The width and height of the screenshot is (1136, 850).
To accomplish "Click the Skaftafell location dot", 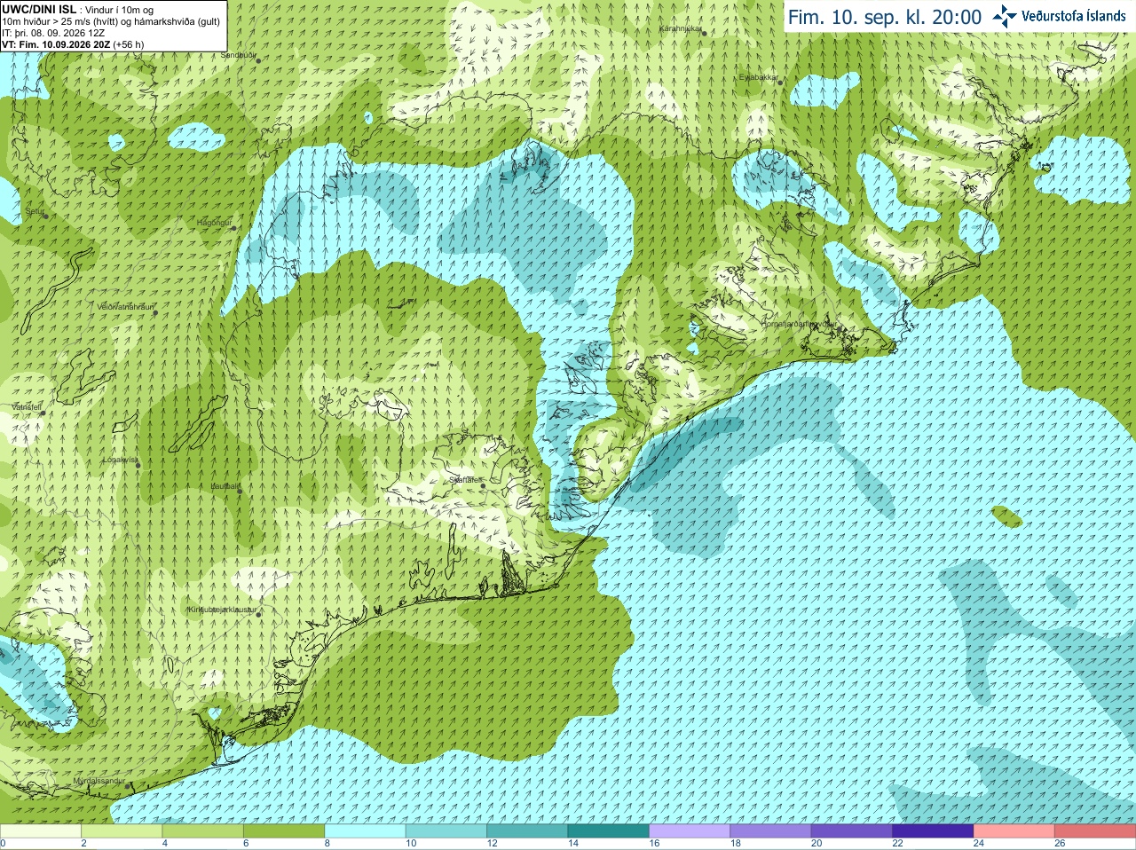I will click(482, 484).
